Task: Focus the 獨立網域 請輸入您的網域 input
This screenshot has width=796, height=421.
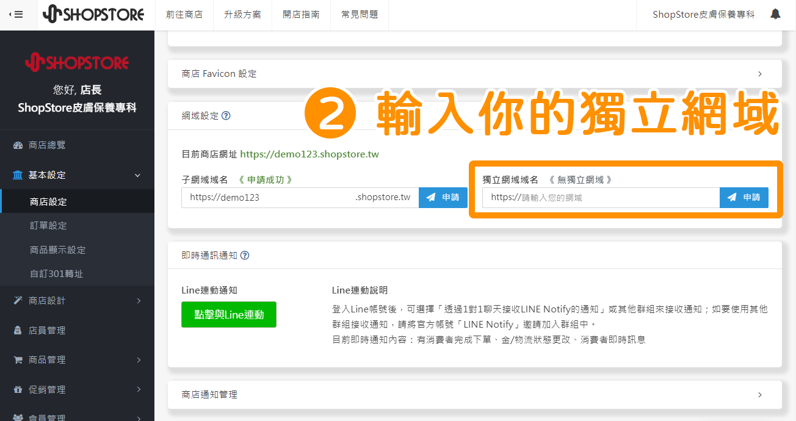Action: (601, 197)
